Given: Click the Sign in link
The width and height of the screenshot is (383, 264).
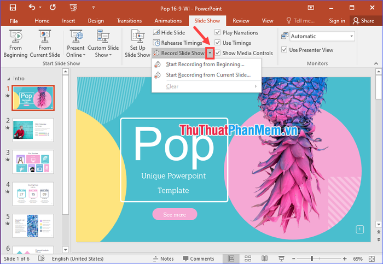Looking at the screenshot, I should coord(336,21).
